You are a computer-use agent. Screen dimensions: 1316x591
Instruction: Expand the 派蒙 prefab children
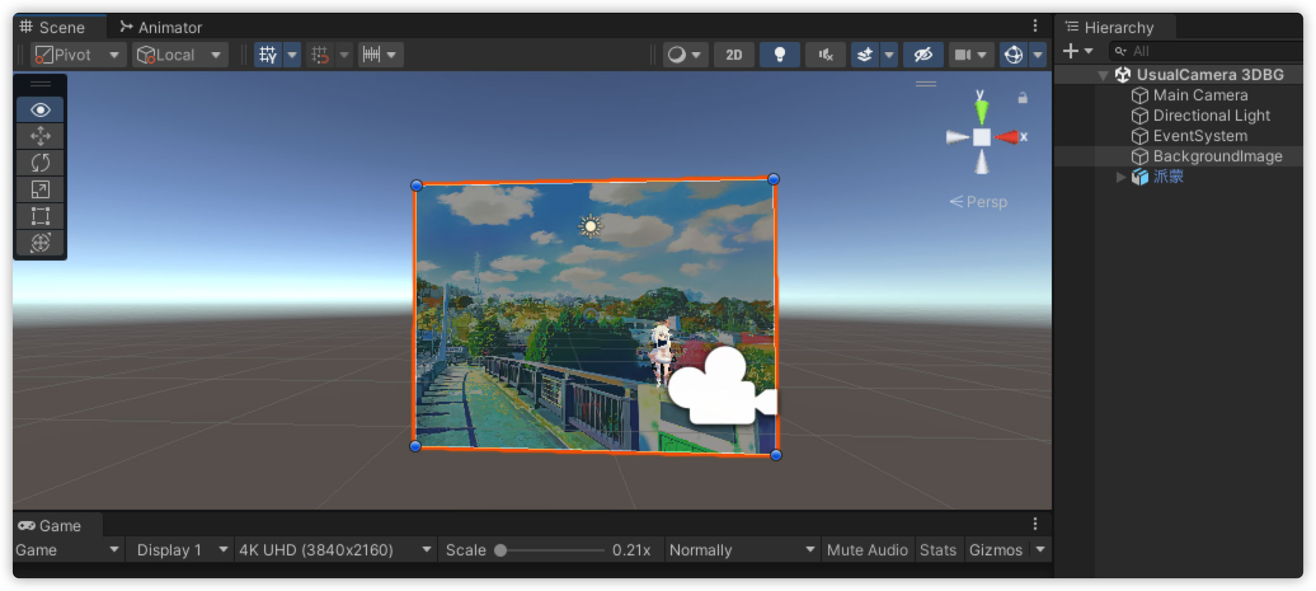1121,177
